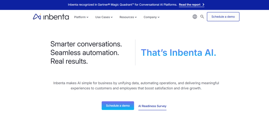This screenshot has height=121, width=269.
Task: Click the arrow beside Read the report
Action: [203, 5]
